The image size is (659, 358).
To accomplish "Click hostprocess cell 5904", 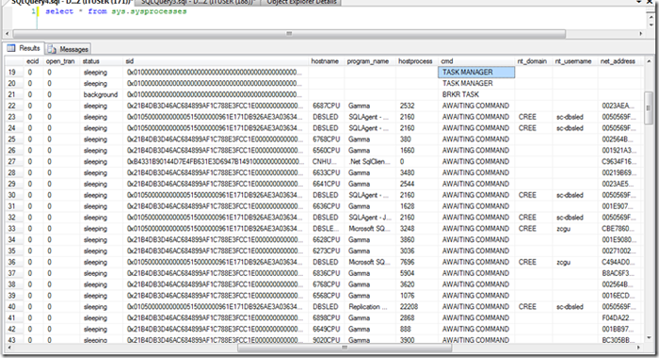I will (416, 273).
